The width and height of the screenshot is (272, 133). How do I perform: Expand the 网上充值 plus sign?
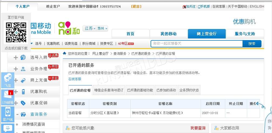pos(16,80)
